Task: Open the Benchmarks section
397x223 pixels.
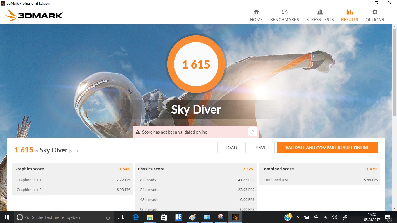Action: (285, 15)
